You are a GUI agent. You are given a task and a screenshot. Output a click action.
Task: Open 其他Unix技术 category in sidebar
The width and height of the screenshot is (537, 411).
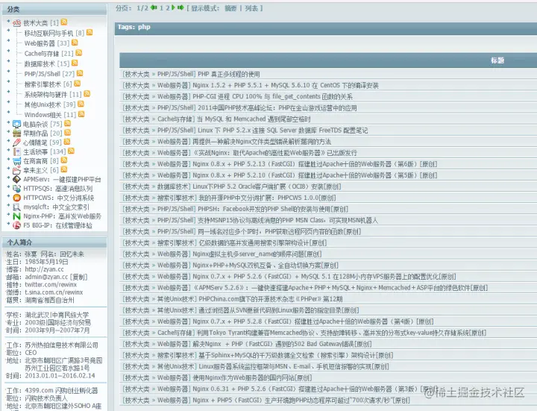(43, 105)
